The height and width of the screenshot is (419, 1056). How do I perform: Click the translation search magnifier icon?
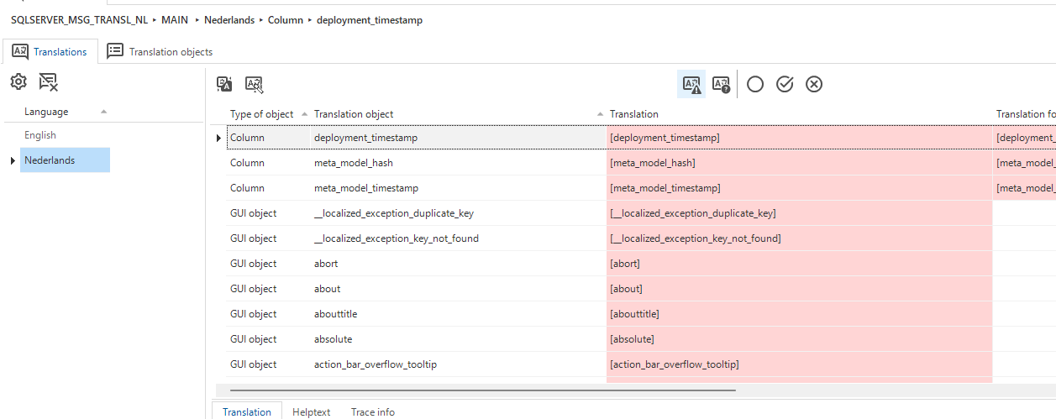255,83
